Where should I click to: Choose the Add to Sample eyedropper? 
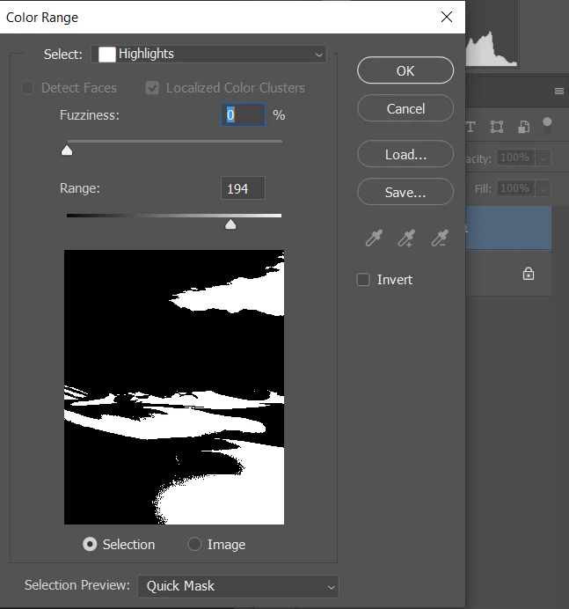click(x=405, y=238)
